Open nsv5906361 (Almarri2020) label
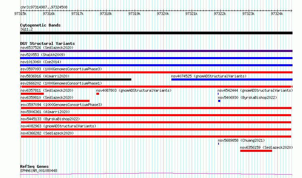The width and height of the screenshot is (302, 178). [45, 112]
